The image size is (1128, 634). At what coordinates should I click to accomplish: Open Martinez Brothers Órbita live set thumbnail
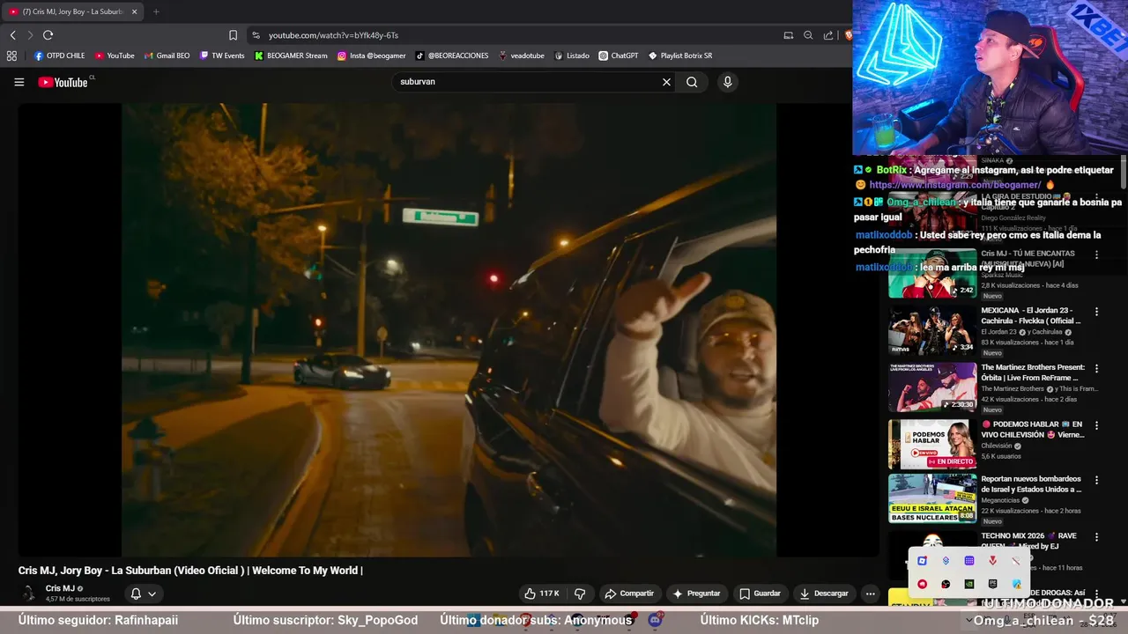[x=932, y=387]
